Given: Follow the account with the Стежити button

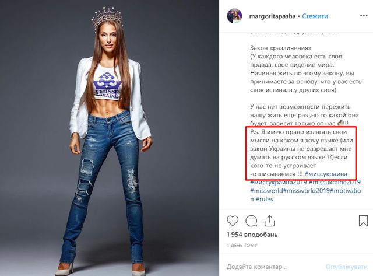Looking at the screenshot, I should pos(315,16).
